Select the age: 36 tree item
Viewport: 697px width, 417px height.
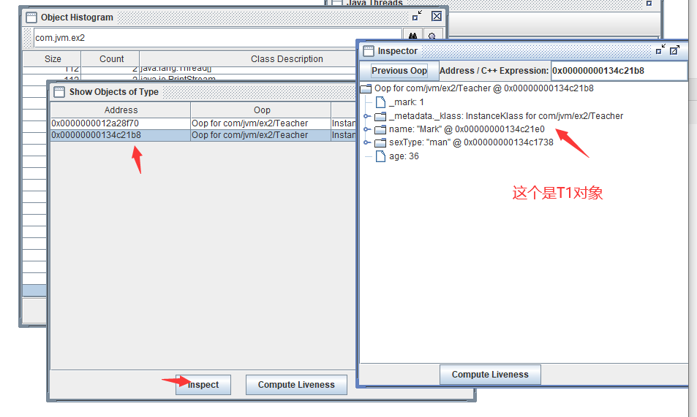tap(404, 156)
